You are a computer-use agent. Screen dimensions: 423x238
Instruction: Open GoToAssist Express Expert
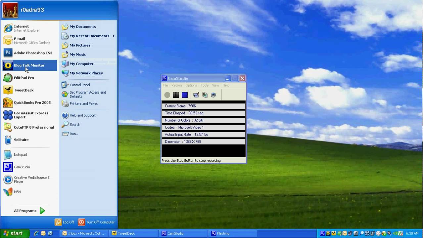[x=29, y=115]
